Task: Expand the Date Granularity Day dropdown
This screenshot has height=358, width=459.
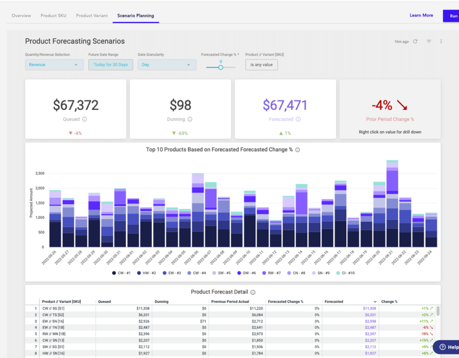Action: pyautogui.click(x=167, y=65)
